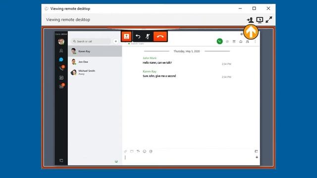Select the Karen Kay conversation
Image resolution: width=317 pixels, height=178 pixels.
[x=95, y=51]
